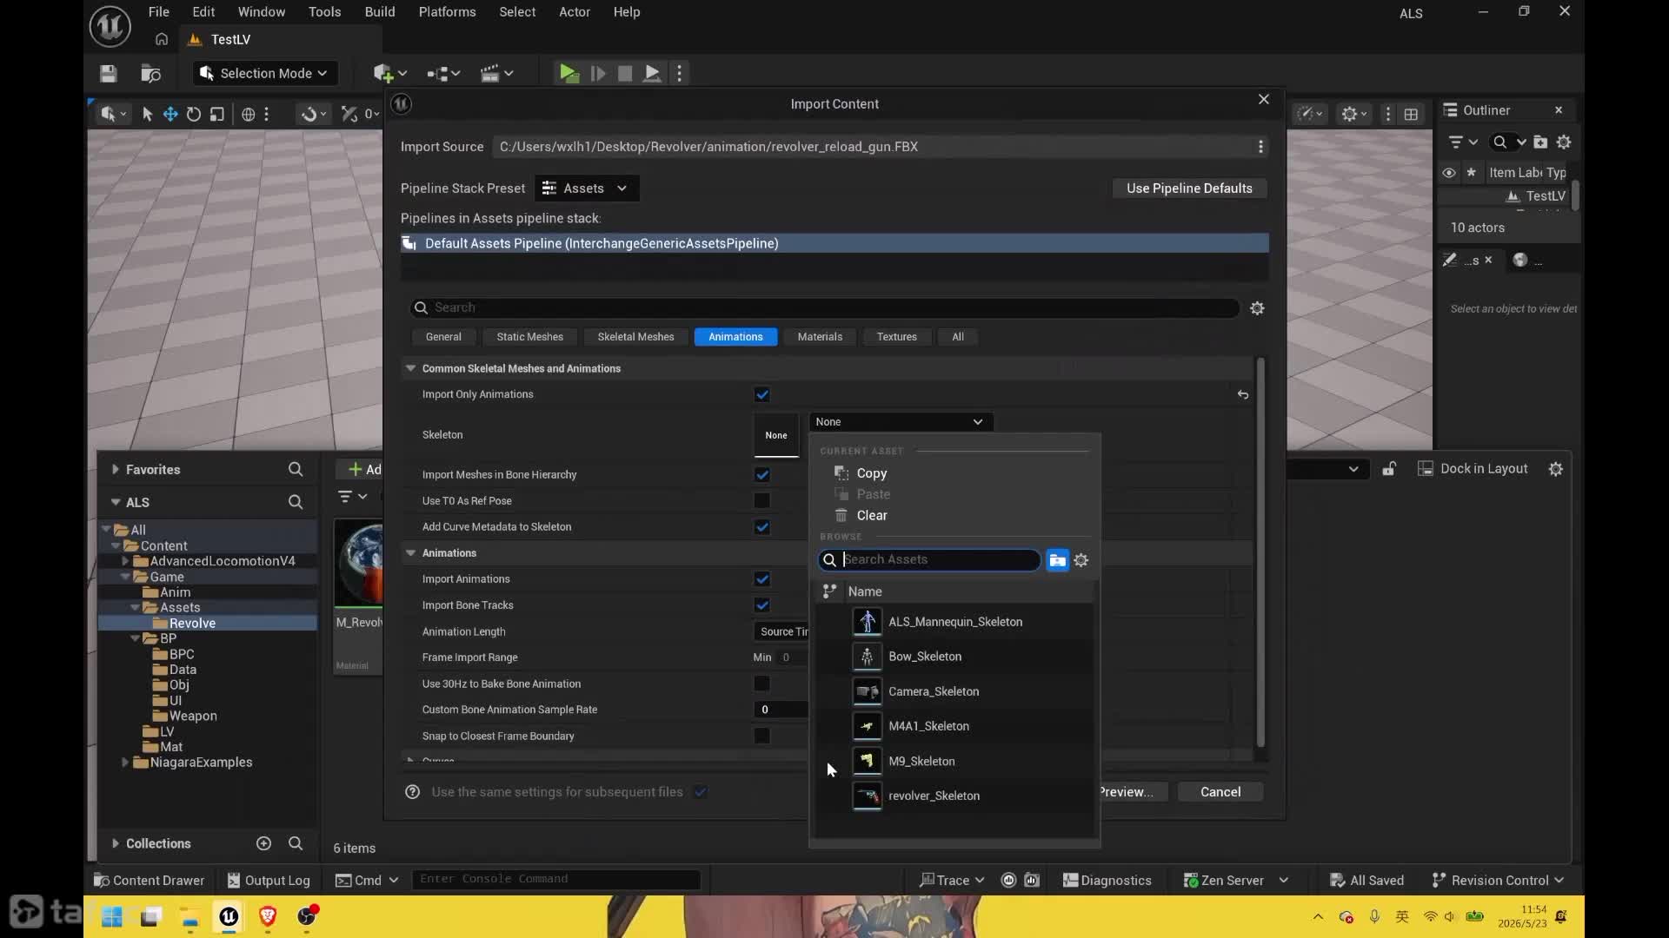This screenshot has width=1669, height=938.
Task: Switch to the Materials tab
Action: coord(820,337)
